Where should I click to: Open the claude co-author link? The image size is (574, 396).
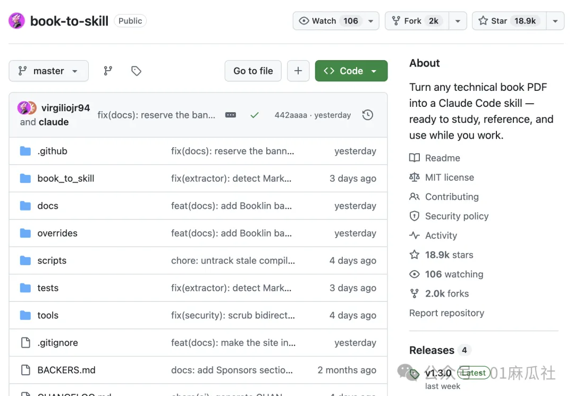[x=54, y=122]
